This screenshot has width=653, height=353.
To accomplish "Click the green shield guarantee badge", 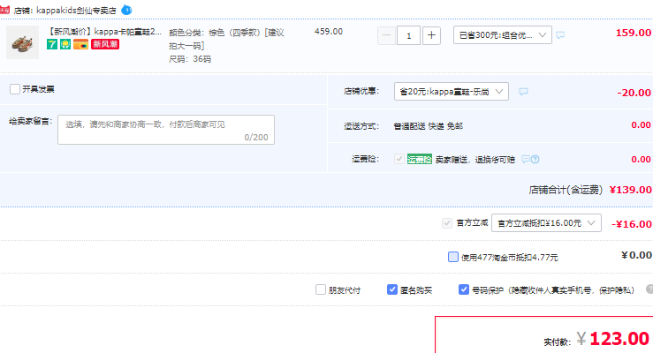I will [65, 44].
